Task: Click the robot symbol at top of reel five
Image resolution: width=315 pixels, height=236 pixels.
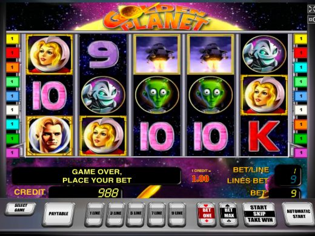Action: click(x=264, y=54)
